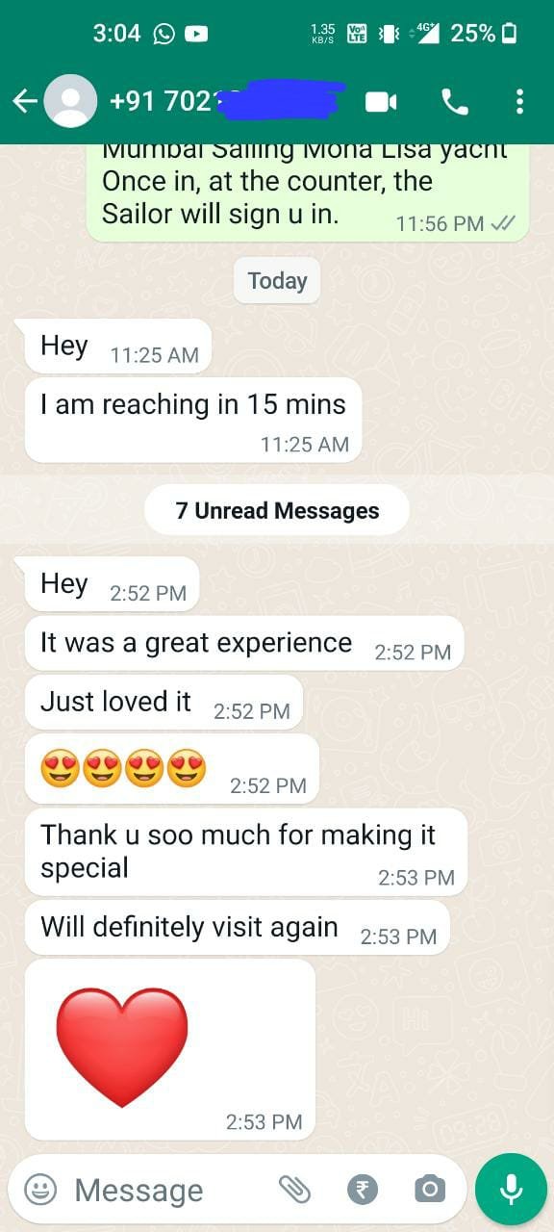Screen dimensions: 554x1232
Task: Start a voice call
Action: point(454,101)
